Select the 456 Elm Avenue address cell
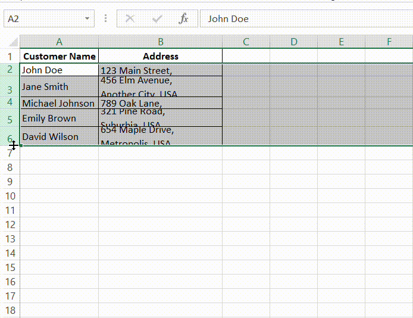The height and width of the screenshot is (318, 413). [161, 86]
